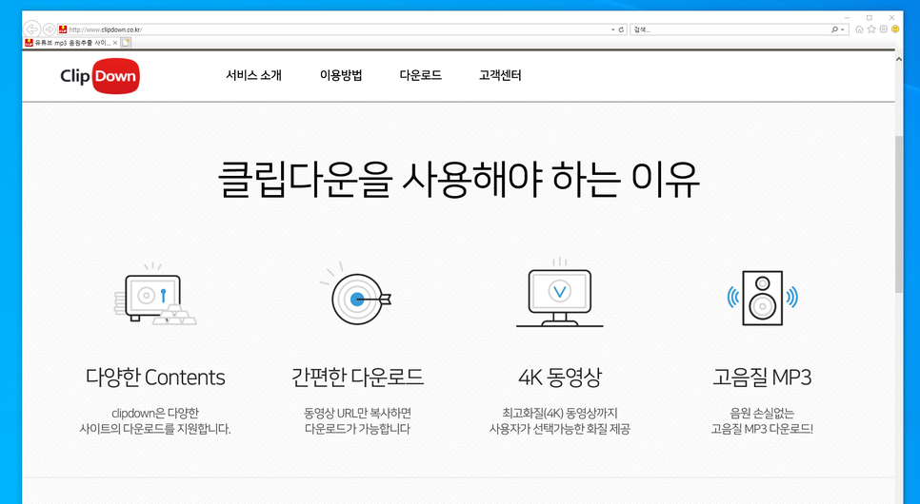Click text 고음질 MP3 다운로드!
920x504 pixels.
click(x=762, y=429)
